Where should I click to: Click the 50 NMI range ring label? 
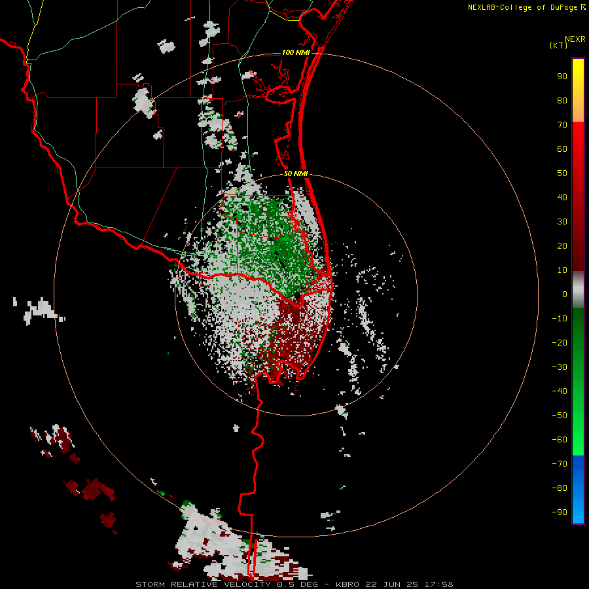click(x=296, y=173)
